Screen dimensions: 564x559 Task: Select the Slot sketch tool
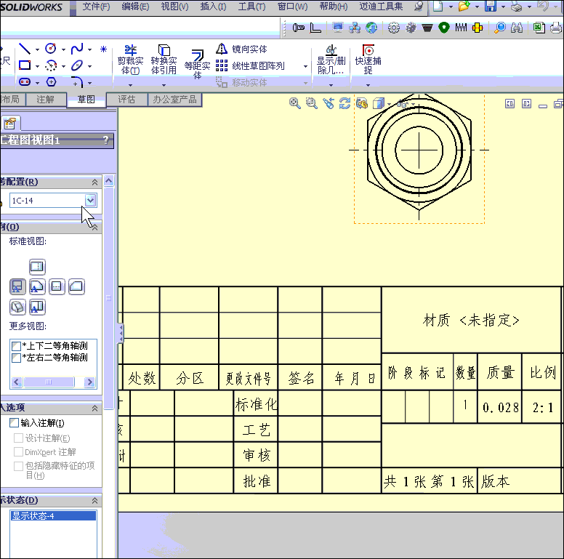25,82
